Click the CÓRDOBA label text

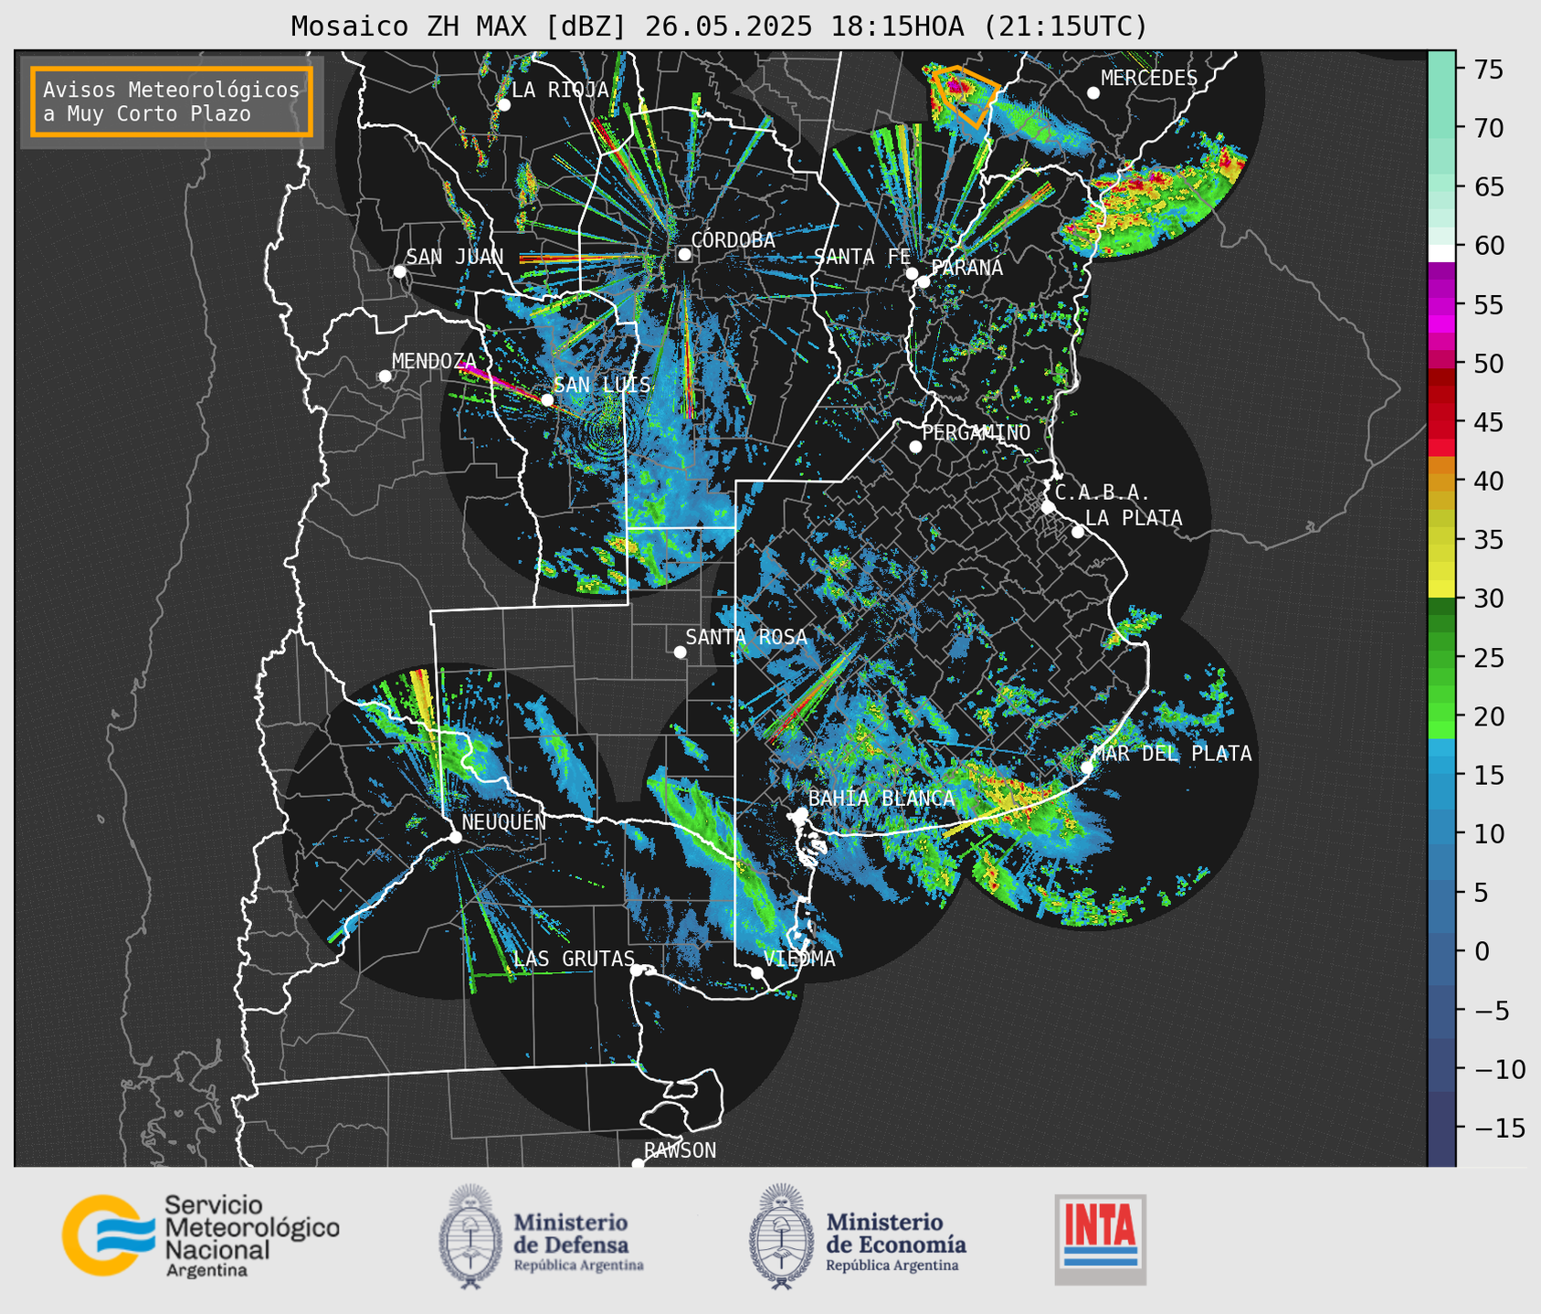(x=733, y=240)
